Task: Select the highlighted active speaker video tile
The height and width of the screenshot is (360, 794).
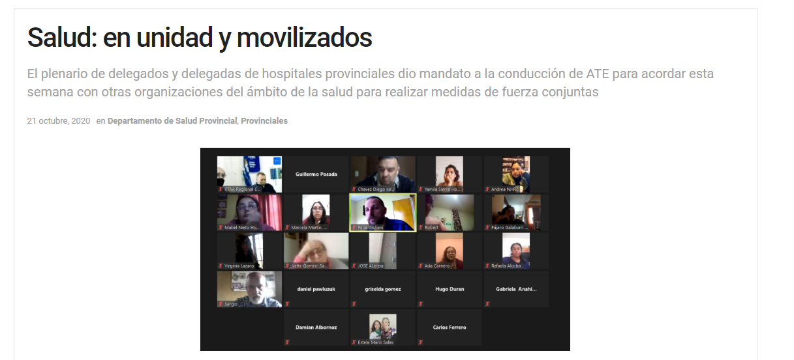Action: coord(382,212)
